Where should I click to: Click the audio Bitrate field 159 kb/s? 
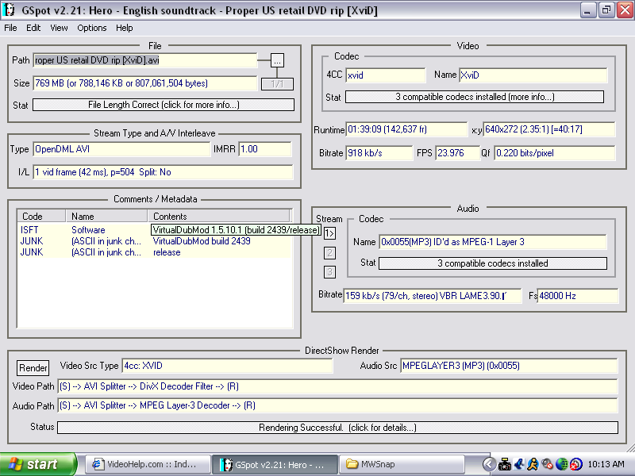(433, 296)
